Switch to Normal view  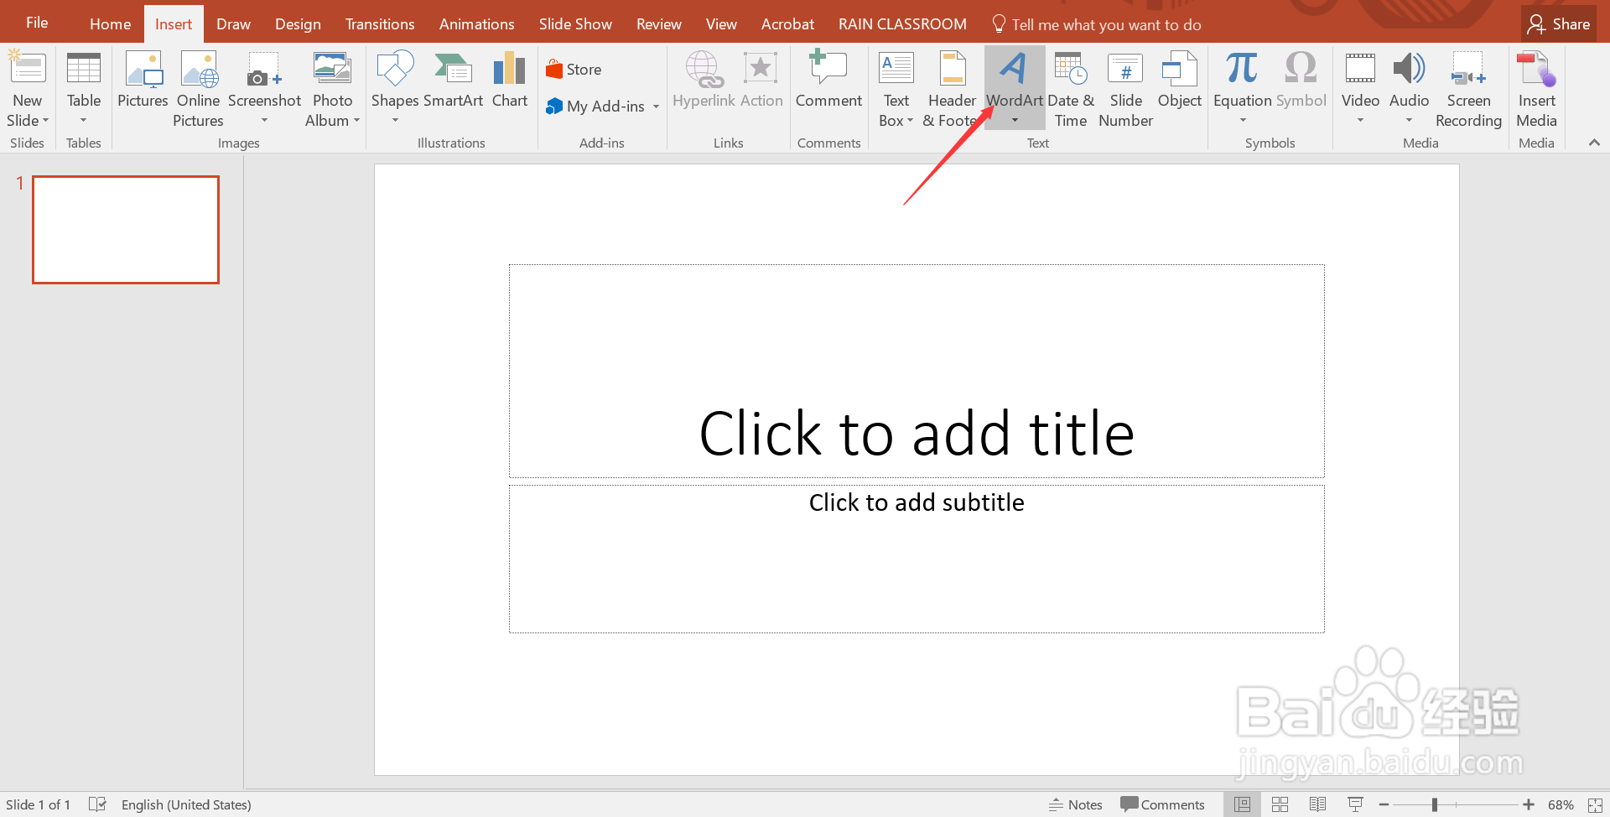pos(1242,804)
